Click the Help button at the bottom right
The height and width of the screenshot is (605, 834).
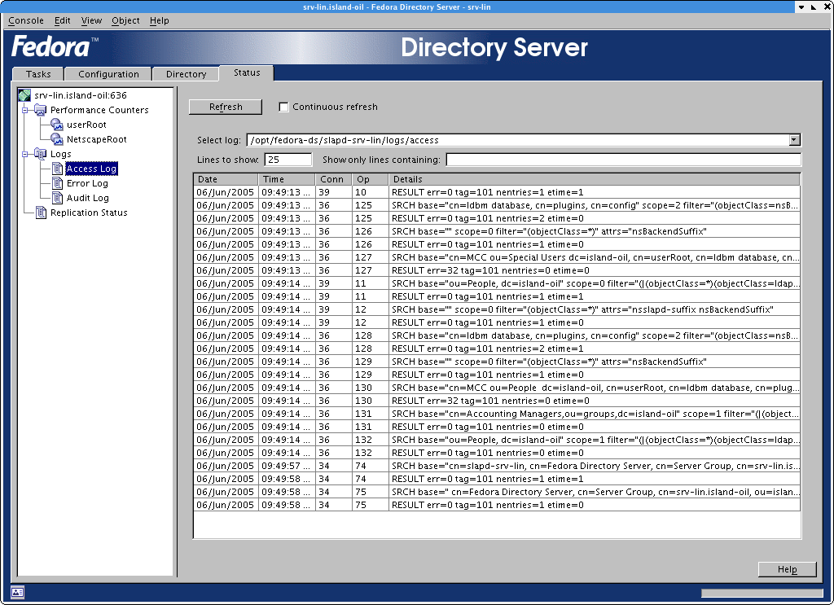788,569
